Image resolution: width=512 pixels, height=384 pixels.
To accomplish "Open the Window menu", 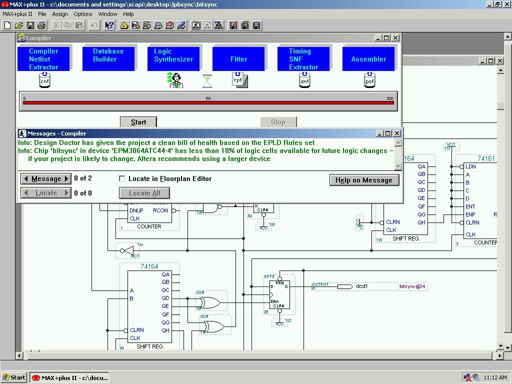I will click(108, 14).
